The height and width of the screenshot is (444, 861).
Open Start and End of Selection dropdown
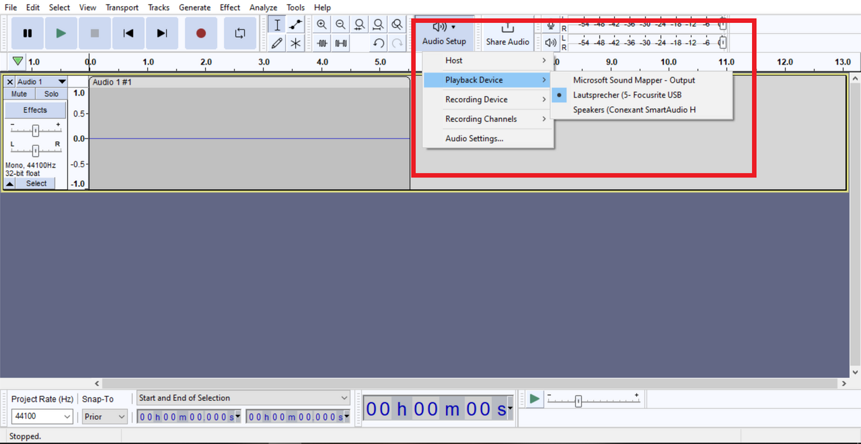click(x=244, y=398)
